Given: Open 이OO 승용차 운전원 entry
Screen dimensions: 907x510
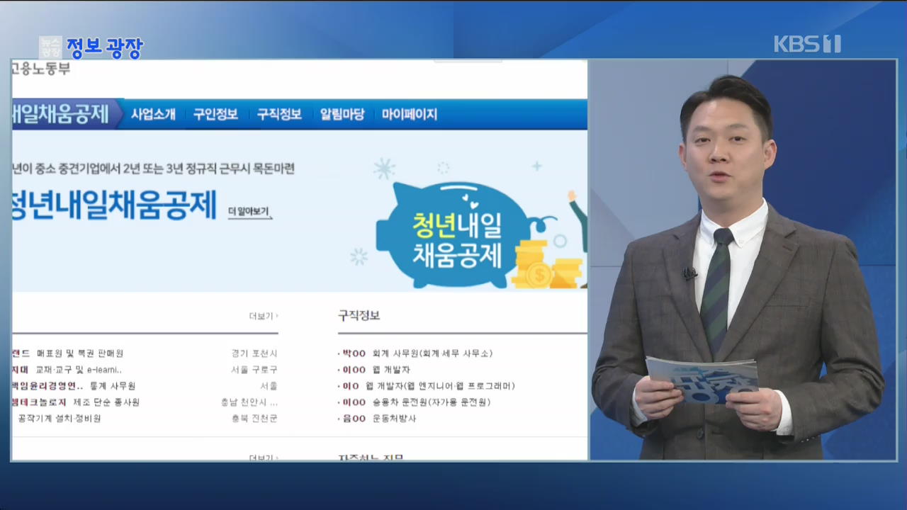Looking at the screenshot, I should point(415,402).
